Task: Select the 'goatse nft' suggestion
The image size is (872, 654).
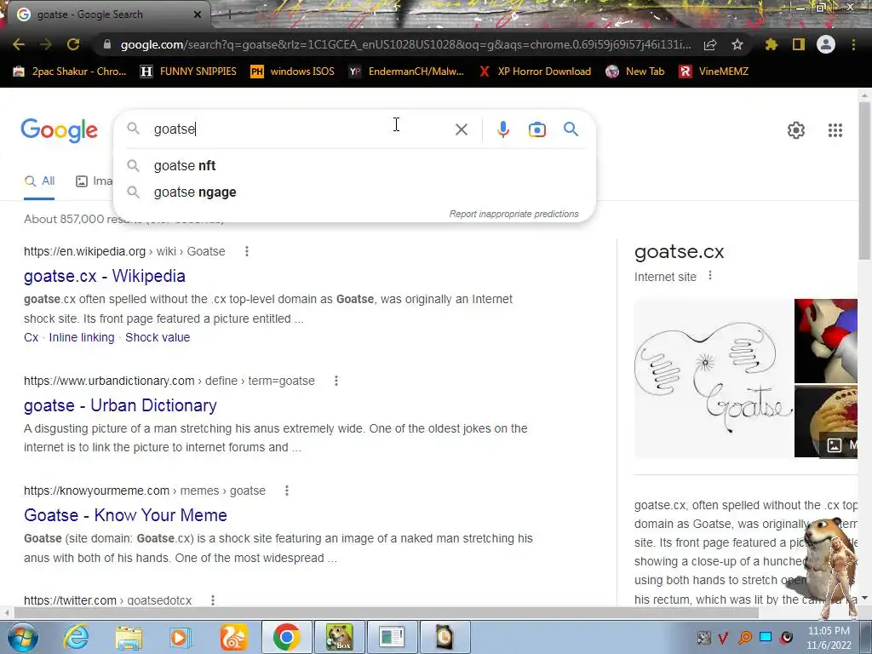Action: point(354,166)
